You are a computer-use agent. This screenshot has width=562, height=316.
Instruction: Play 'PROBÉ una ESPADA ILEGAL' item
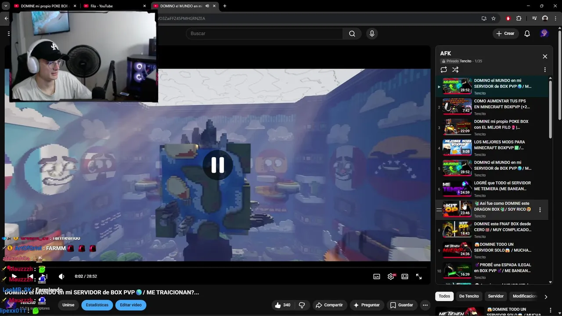coord(492,271)
